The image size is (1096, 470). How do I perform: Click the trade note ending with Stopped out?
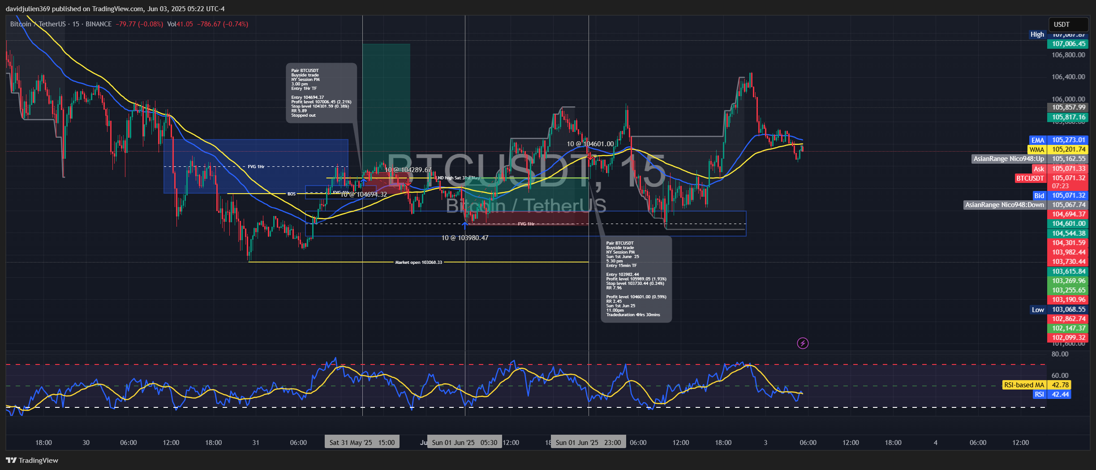tap(322, 93)
